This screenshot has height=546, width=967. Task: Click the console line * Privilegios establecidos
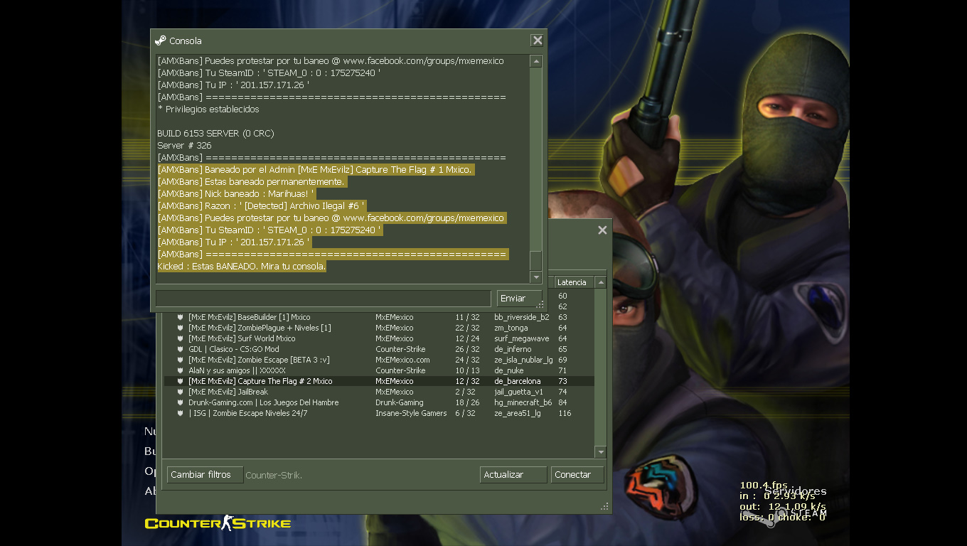pyautogui.click(x=208, y=109)
